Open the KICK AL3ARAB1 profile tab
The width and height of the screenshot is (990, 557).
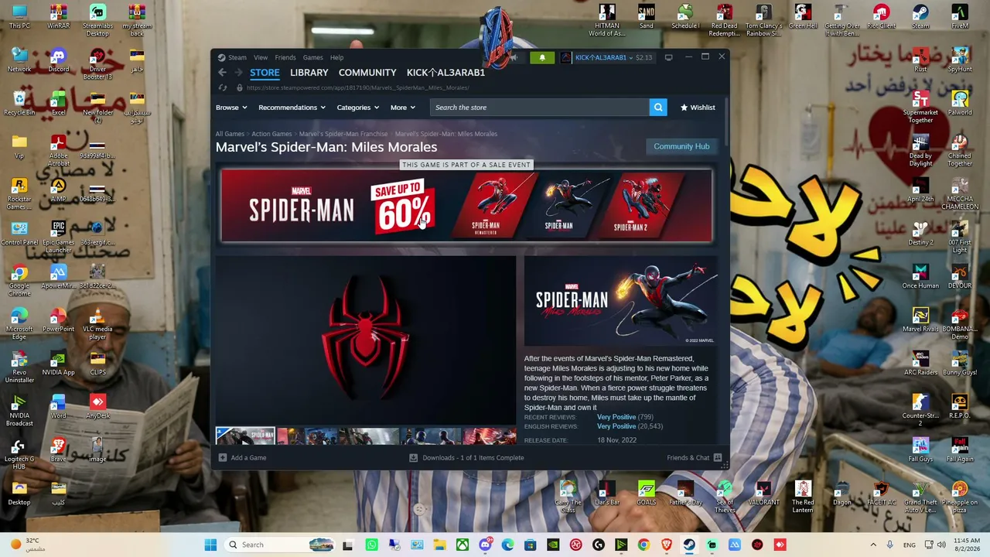pos(446,73)
